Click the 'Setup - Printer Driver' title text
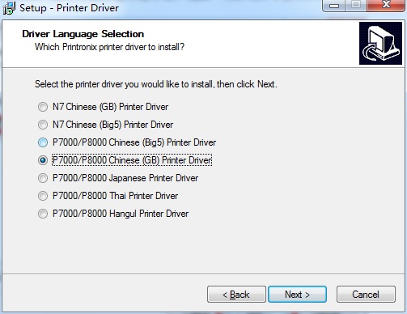 click(x=69, y=8)
